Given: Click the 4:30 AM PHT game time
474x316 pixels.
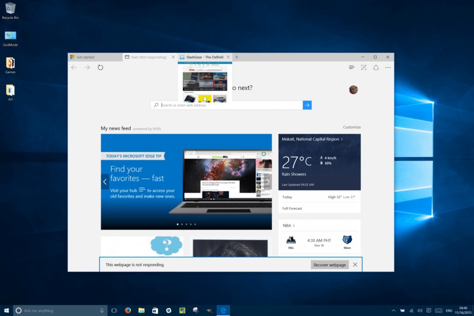Looking at the screenshot, I should [x=319, y=241].
